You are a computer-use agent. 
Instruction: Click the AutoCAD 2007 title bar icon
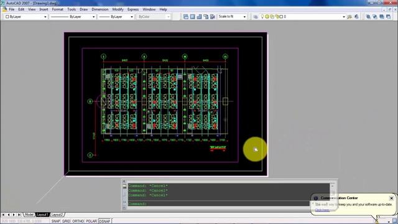(x=2, y=3)
